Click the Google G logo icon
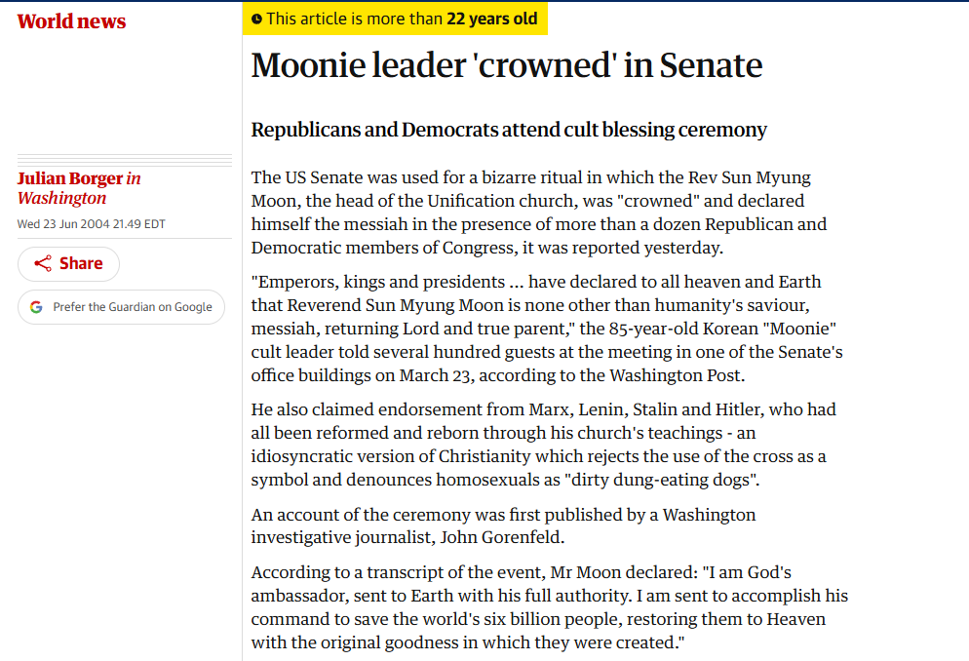The width and height of the screenshot is (969, 661). pos(36,307)
